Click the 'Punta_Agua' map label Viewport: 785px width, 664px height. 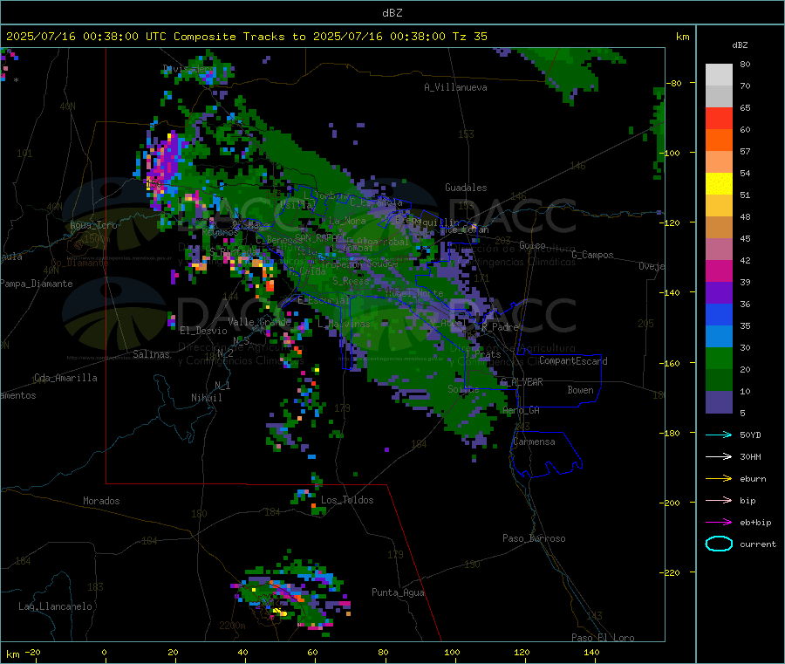[x=398, y=592]
